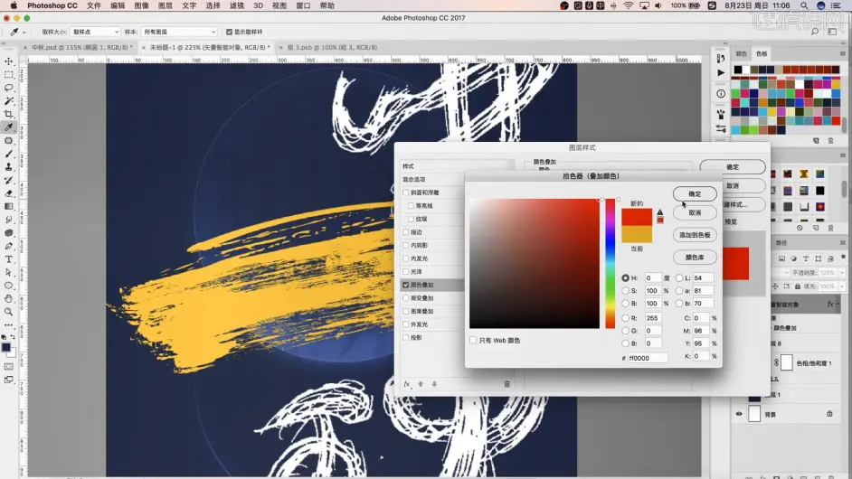Select the Move tool
This screenshot has height=479, width=852.
9,61
